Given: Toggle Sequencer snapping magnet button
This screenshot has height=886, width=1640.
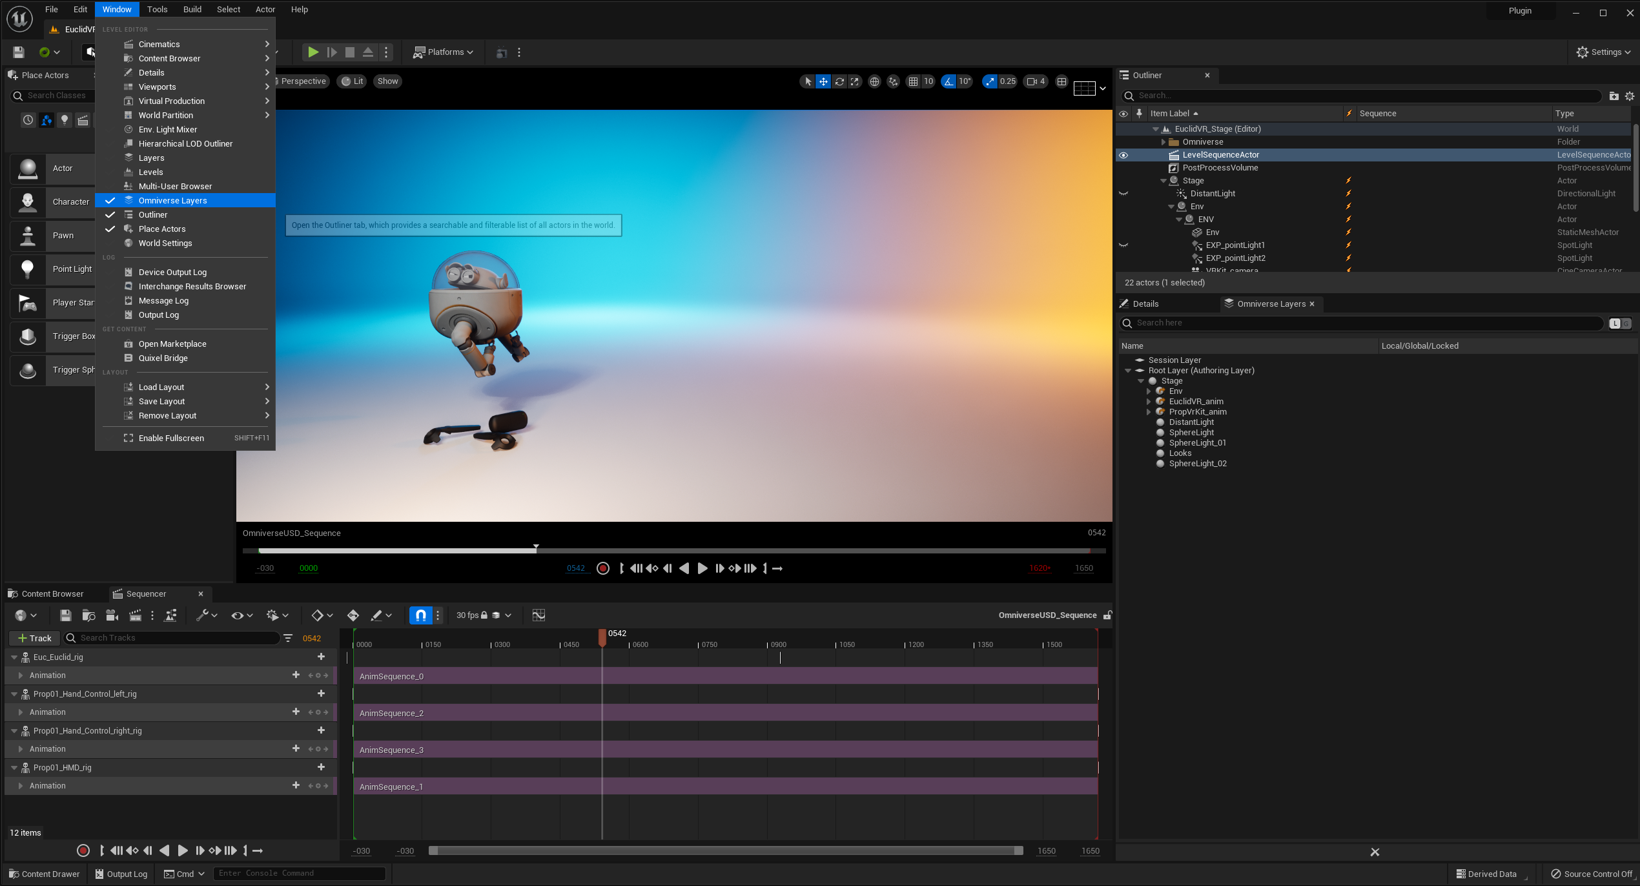Looking at the screenshot, I should (x=421, y=615).
